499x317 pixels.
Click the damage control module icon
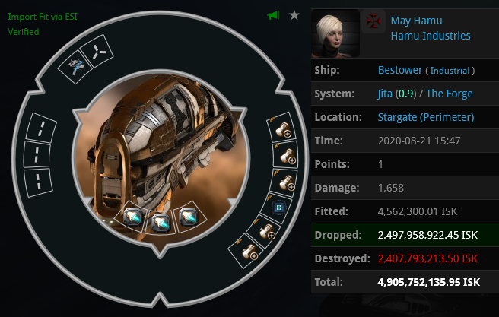coord(278,208)
